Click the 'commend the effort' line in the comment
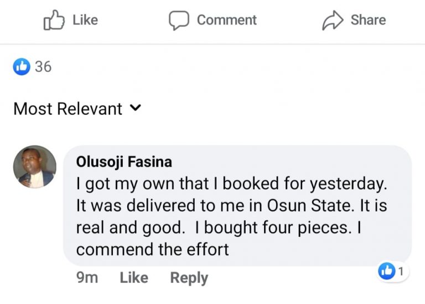Viewport: 425px width, 304px height. coord(152,249)
